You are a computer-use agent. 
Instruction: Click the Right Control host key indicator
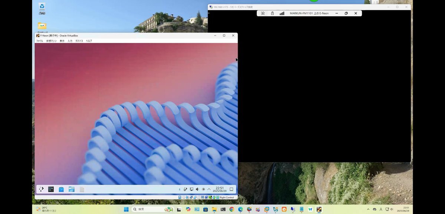pyautogui.click(x=227, y=197)
